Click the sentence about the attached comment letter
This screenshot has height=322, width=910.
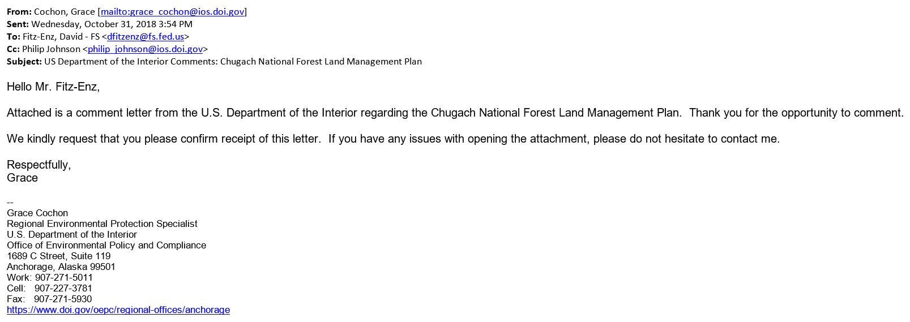[x=344, y=113]
